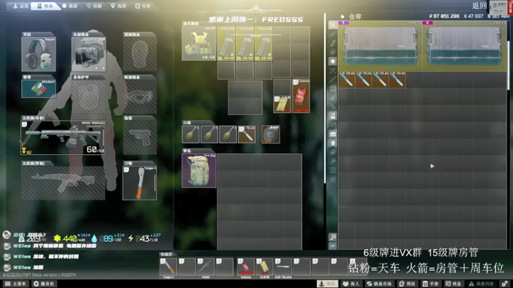Click quick bar slot with M4A1

[206, 266]
